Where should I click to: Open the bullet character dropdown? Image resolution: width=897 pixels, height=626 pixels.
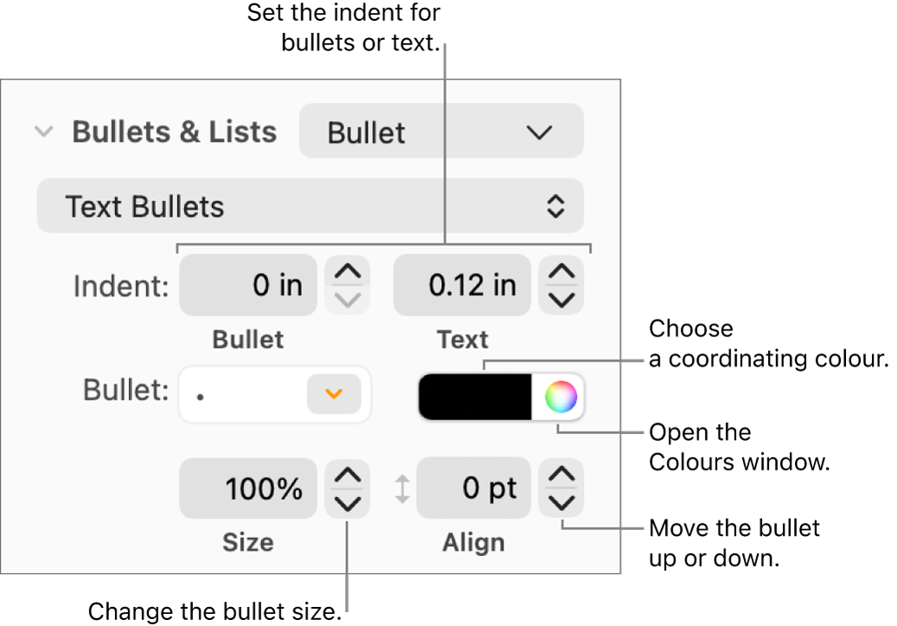coord(333,394)
